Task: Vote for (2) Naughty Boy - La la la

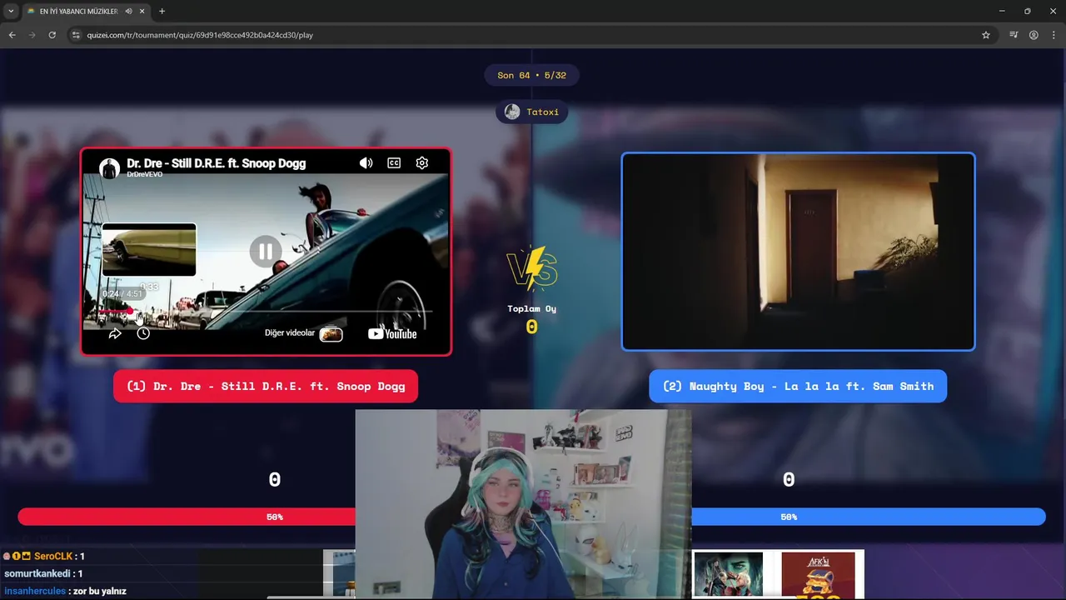Action: 798,386
